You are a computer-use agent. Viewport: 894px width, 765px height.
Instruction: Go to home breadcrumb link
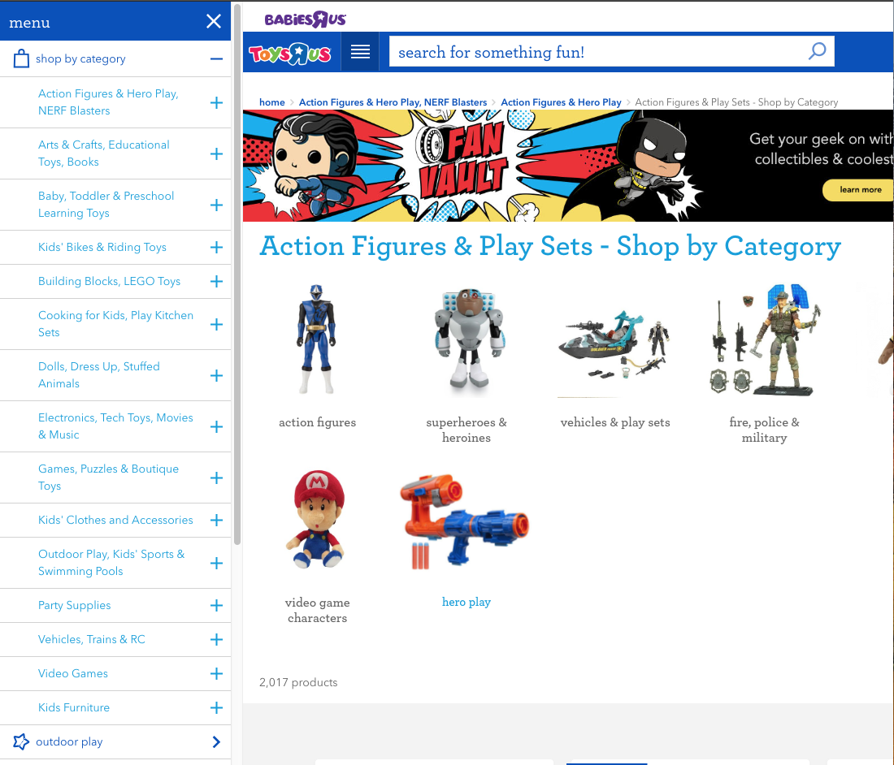tap(272, 102)
